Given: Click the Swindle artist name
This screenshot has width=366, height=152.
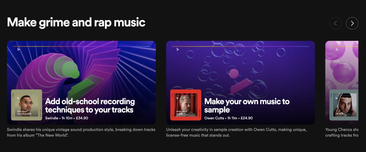Looking at the screenshot, I should point(51,118).
